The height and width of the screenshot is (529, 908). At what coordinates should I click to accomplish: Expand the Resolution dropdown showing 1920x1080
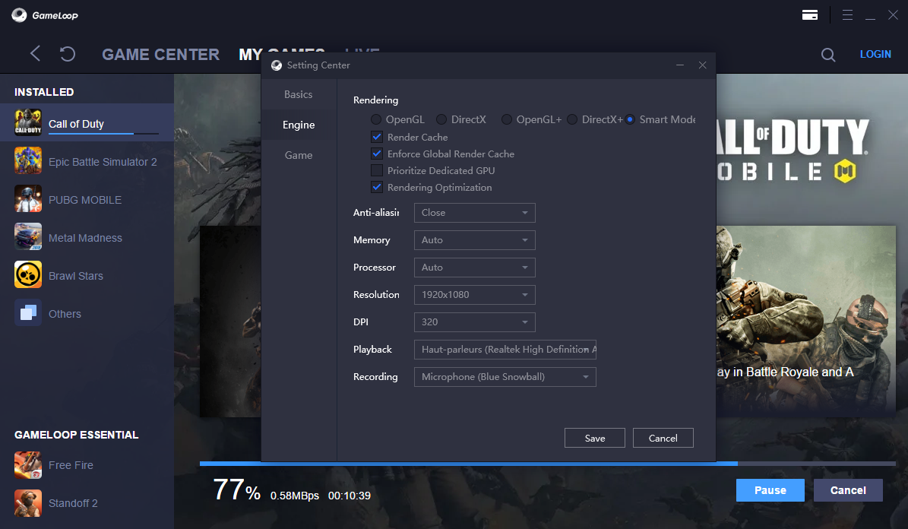coord(474,294)
